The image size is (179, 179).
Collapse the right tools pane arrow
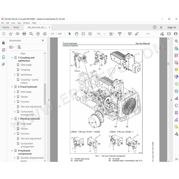171,100
